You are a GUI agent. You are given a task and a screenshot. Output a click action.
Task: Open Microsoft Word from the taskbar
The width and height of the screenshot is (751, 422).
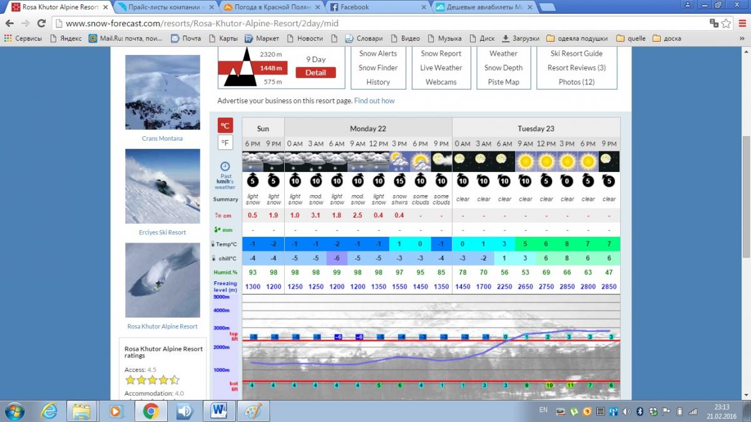pos(218,411)
